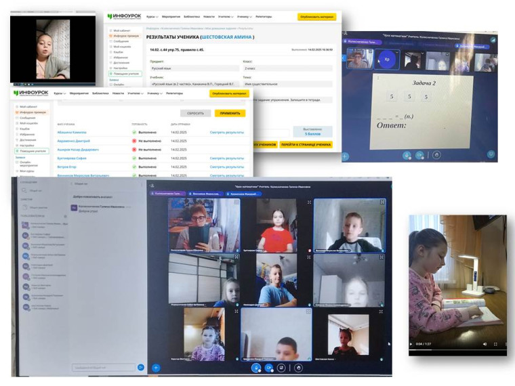Screen dimensions: 515x386
Task: Open Избранное in the student list sidebar
Action: (26, 134)
